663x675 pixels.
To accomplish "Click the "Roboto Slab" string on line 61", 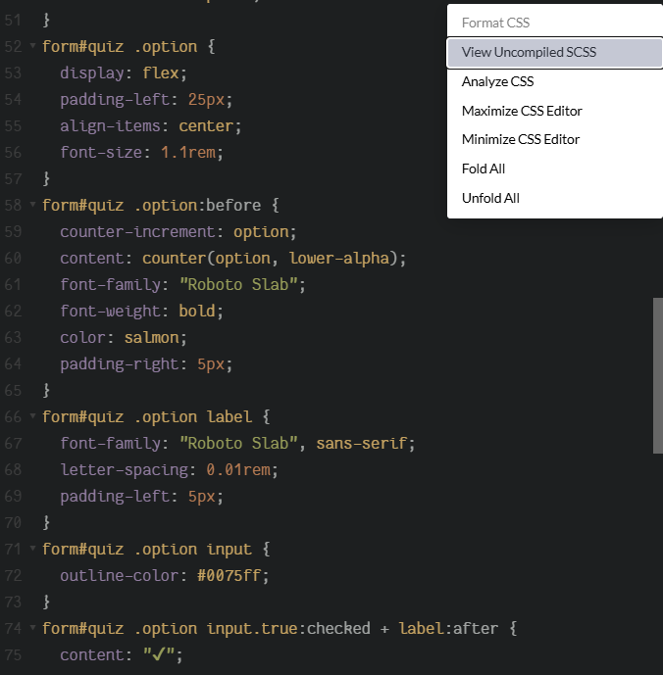I will pos(238,285).
